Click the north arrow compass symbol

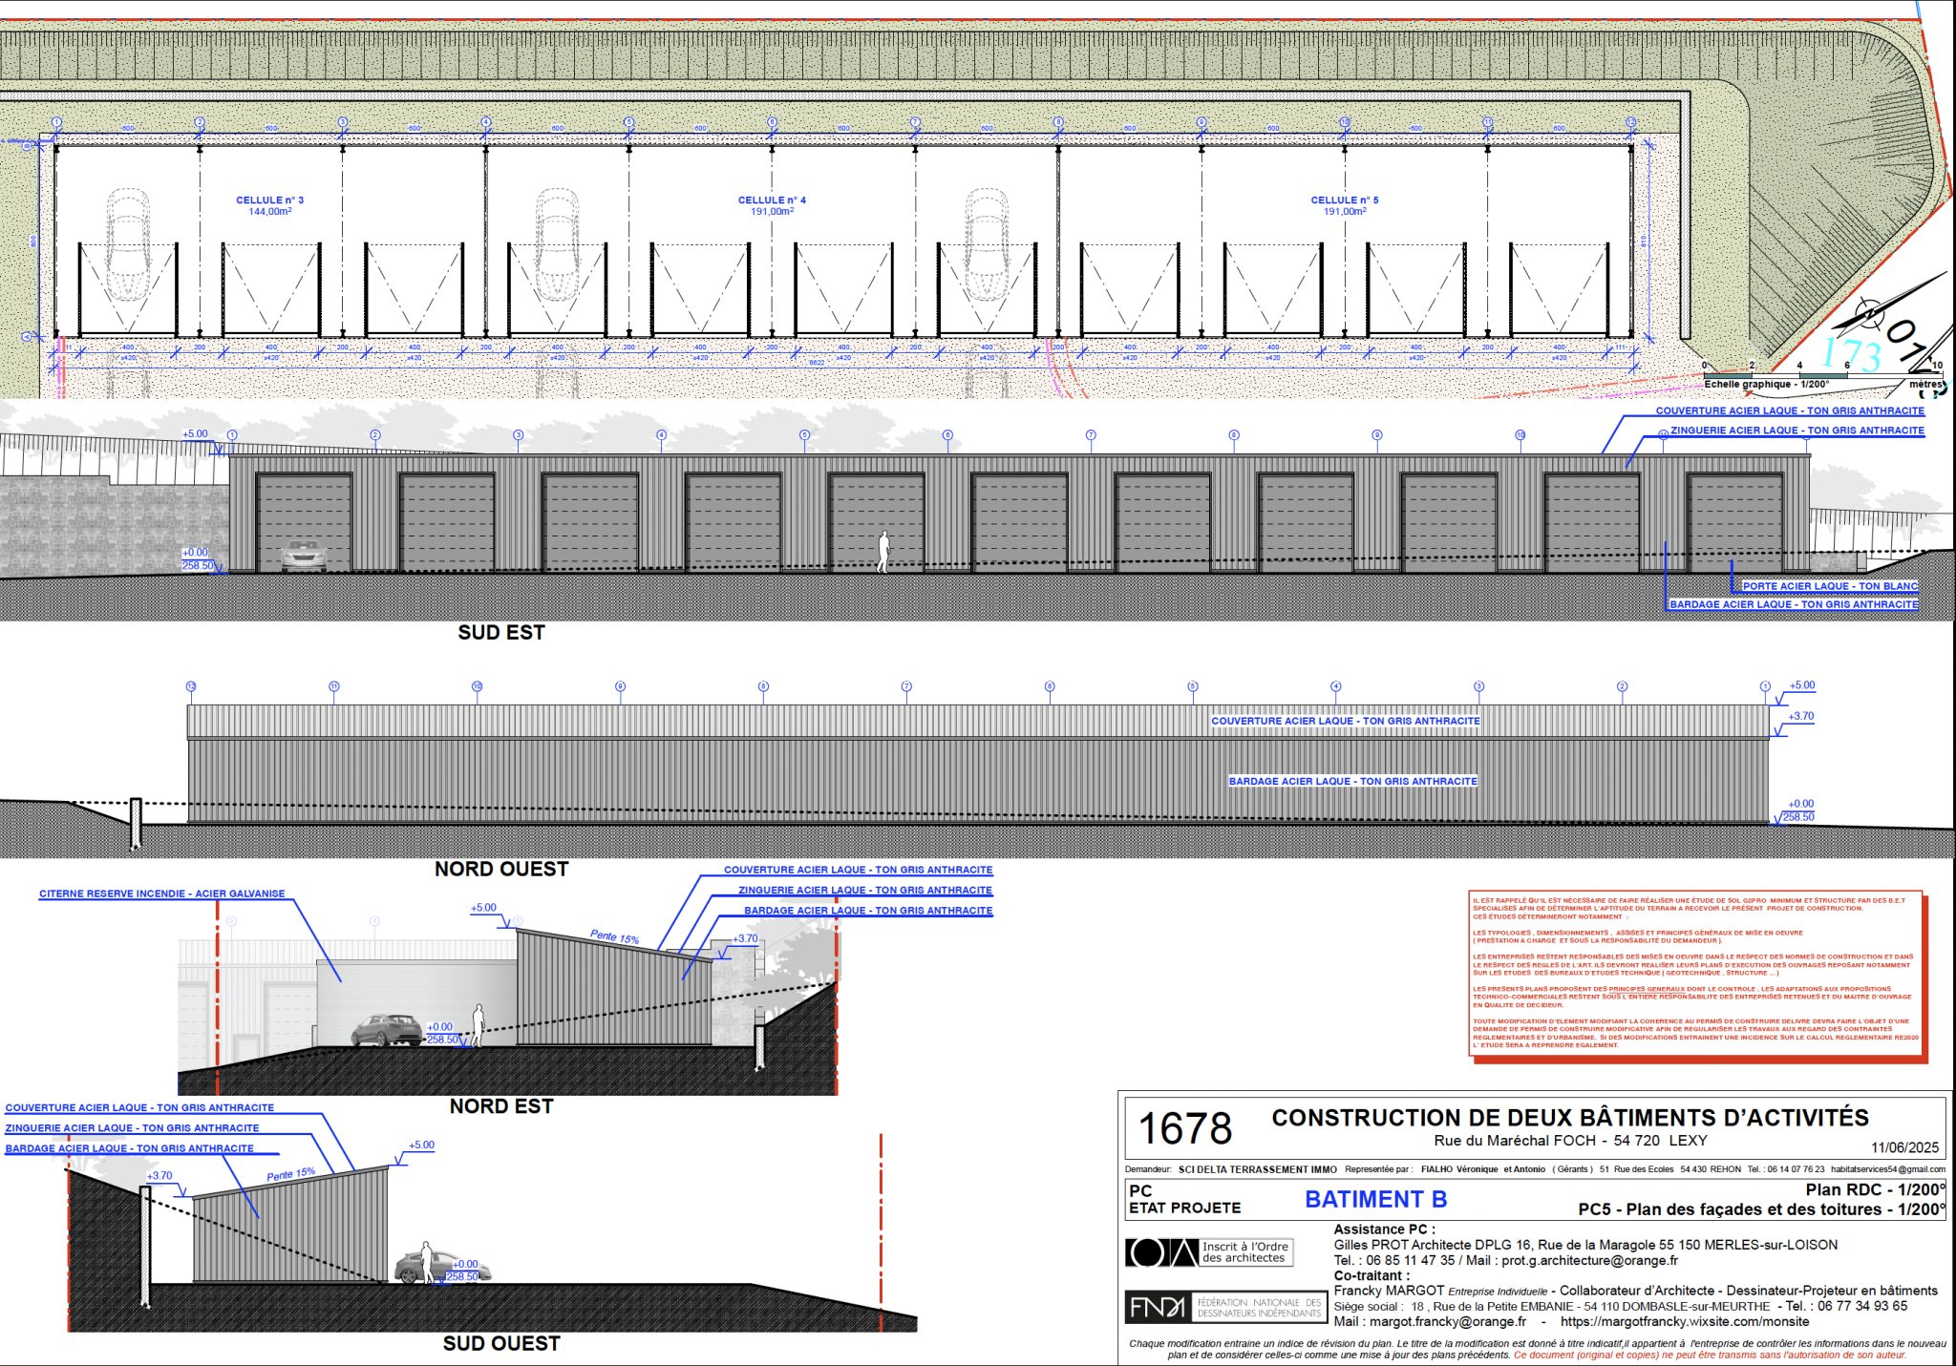(1872, 313)
